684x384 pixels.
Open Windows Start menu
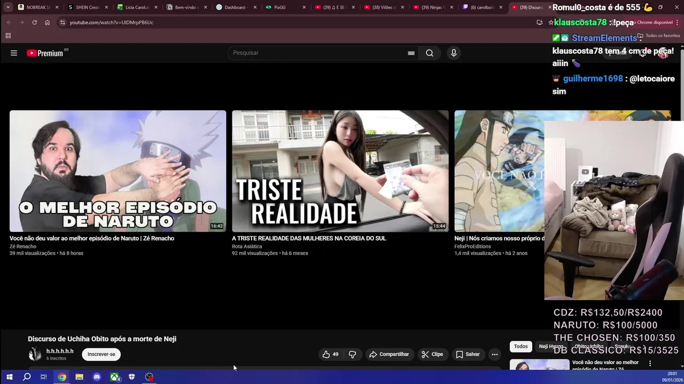coord(9,377)
